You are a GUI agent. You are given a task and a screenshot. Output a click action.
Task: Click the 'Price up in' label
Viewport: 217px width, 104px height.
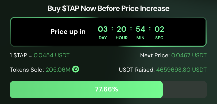point(68,32)
